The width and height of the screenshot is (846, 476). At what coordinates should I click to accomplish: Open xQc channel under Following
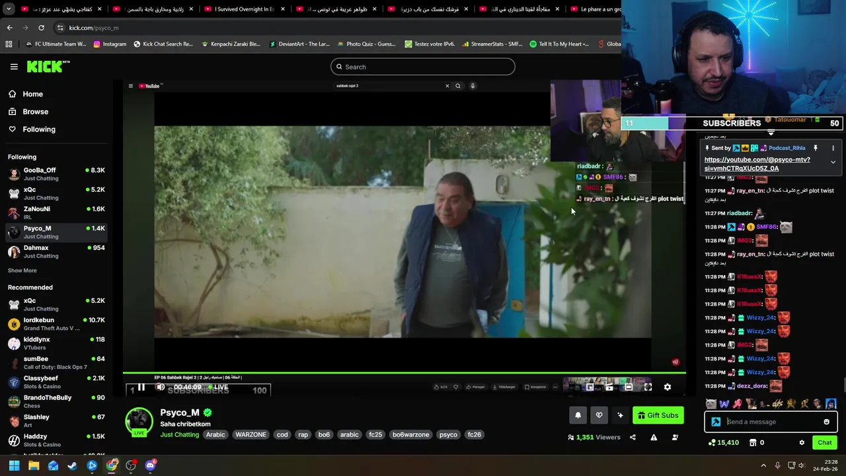(56, 193)
